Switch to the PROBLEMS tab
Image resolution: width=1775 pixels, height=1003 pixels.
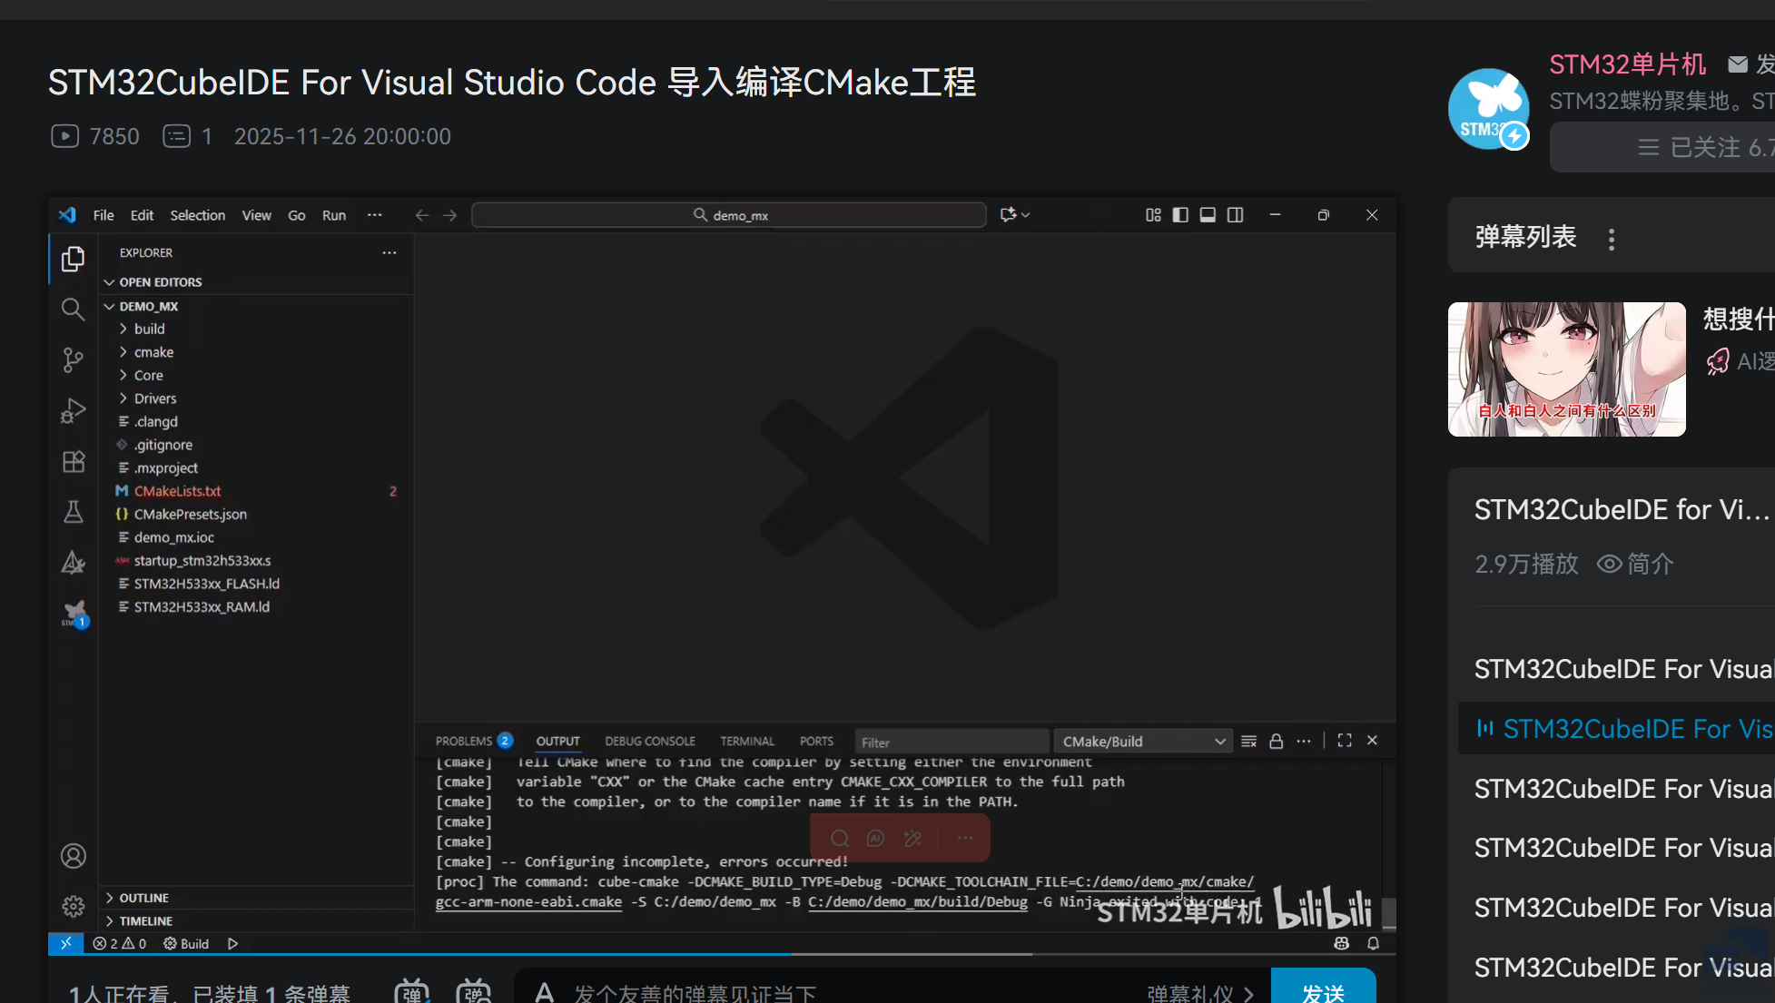tap(474, 741)
